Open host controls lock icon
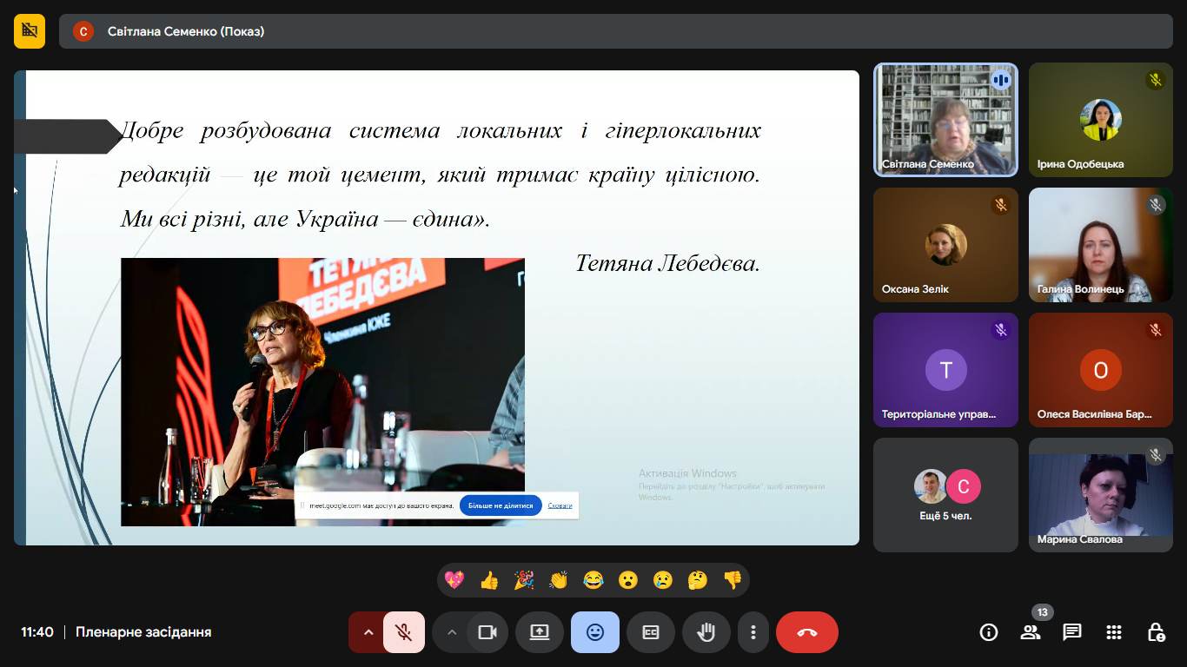Viewport: 1187px width, 667px height. click(1156, 632)
